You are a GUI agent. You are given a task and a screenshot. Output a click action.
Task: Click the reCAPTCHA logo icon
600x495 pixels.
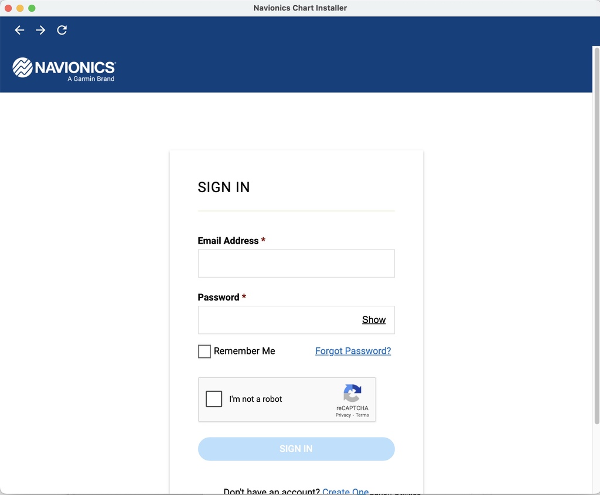352,393
